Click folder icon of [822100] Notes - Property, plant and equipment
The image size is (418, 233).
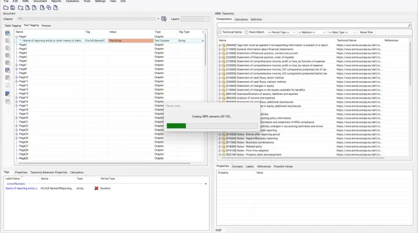point(224,154)
